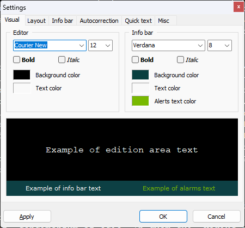Dismiss the dialog with the Cancel button

coord(217,217)
